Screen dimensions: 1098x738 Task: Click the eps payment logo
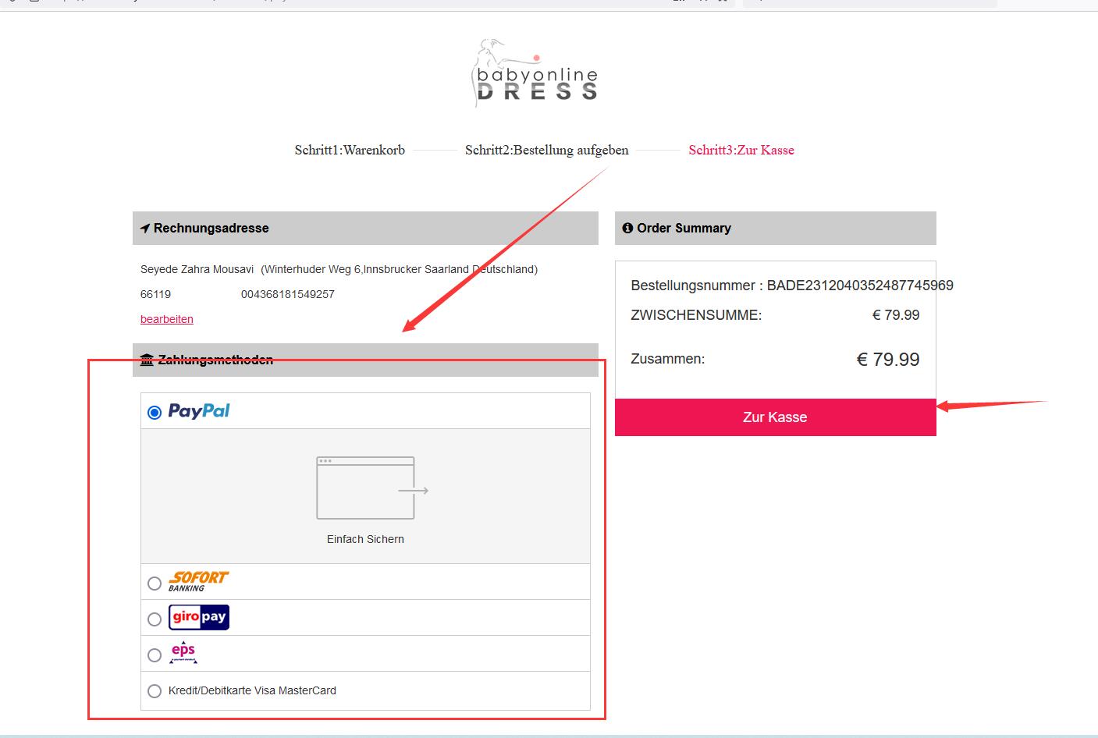click(183, 653)
